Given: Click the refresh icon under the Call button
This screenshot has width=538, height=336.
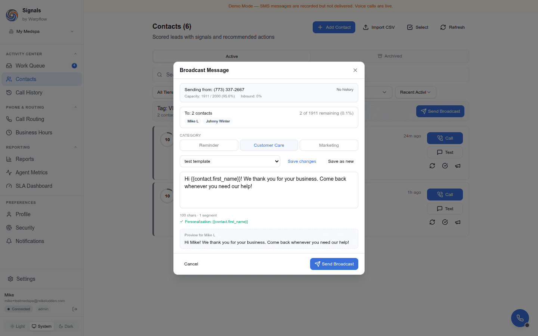Looking at the screenshot, I should pyautogui.click(x=432, y=166).
